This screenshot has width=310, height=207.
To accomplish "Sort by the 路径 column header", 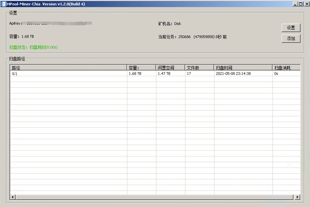I will (x=68, y=68).
